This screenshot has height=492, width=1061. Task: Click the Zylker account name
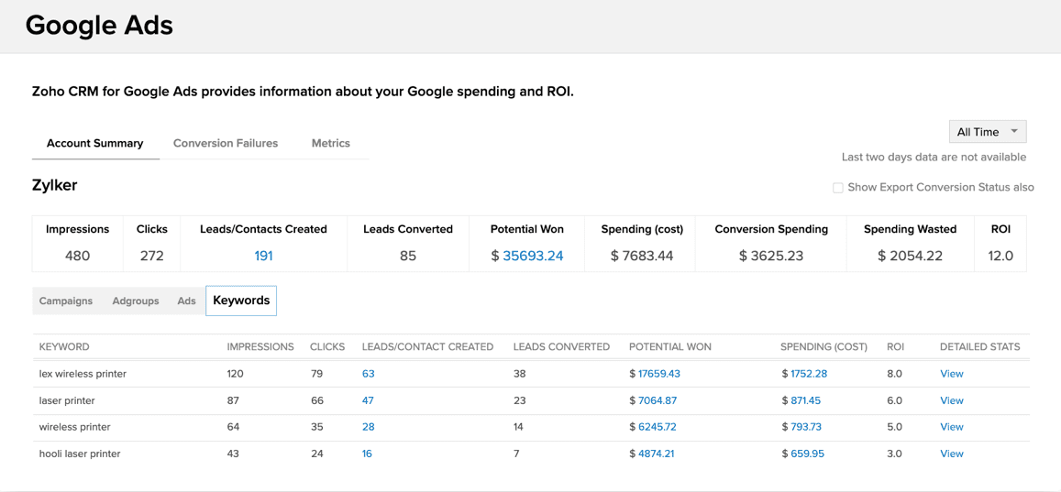point(55,185)
